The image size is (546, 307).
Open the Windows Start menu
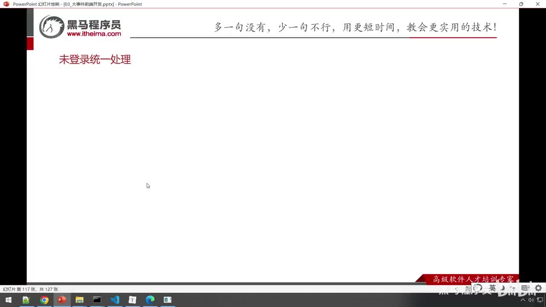point(8,300)
